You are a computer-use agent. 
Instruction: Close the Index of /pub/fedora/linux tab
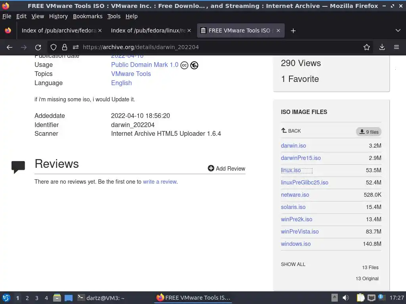point(189,30)
